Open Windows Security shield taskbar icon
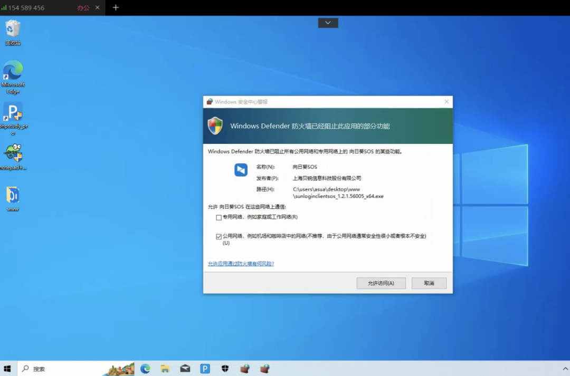The image size is (570, 376). click(225, 369)
